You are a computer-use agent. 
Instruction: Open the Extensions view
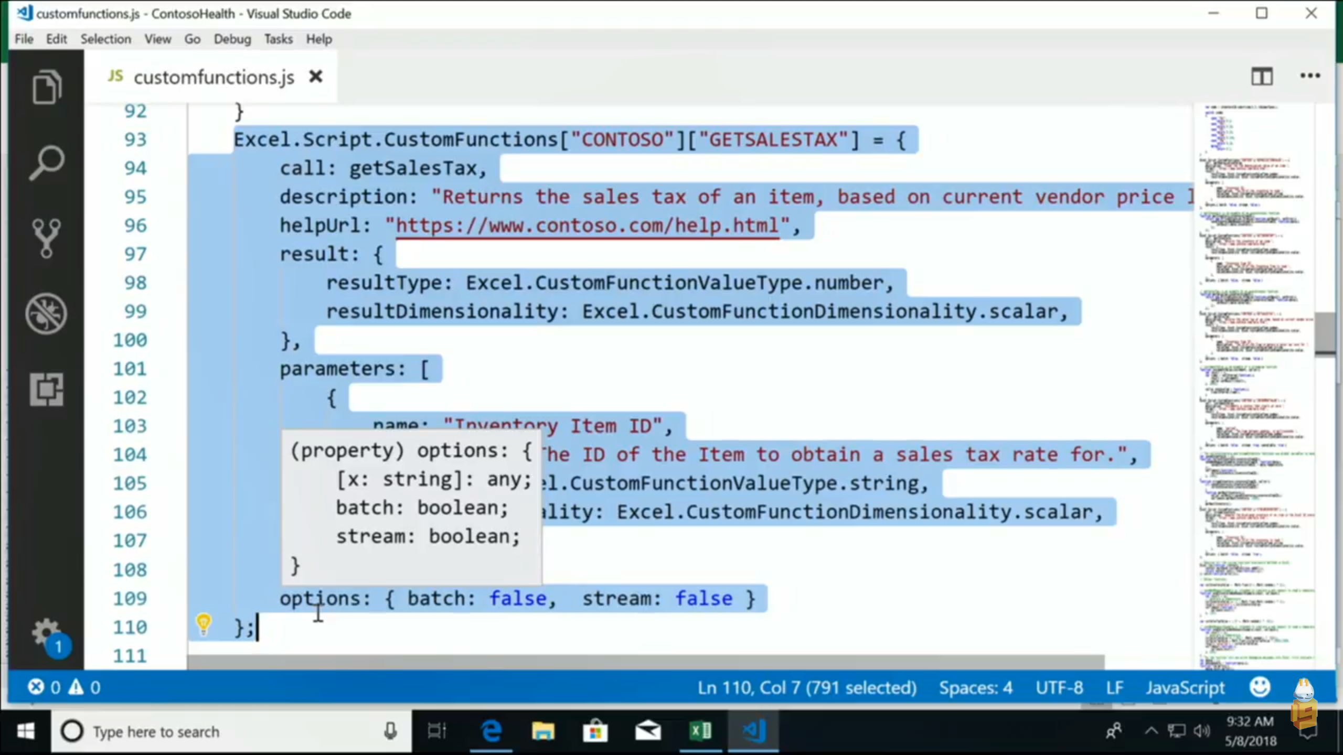click(x=46, y=389)
